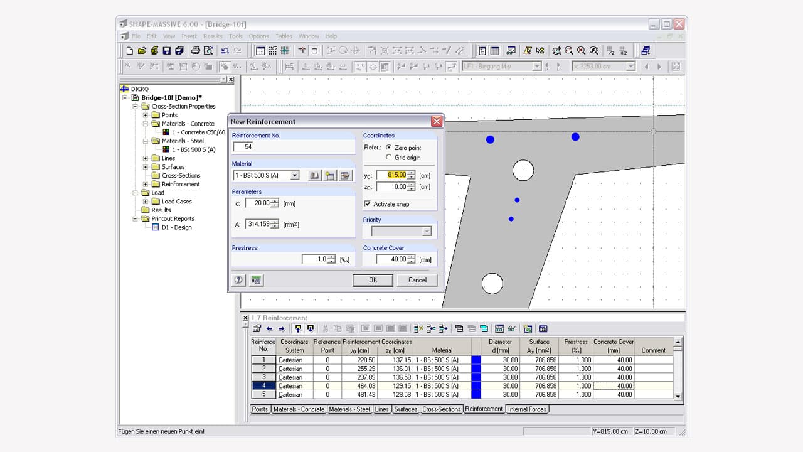The image size is (803, 452).
Task: Open dialog help question mark icon
Action: click(x=238, y=281)
